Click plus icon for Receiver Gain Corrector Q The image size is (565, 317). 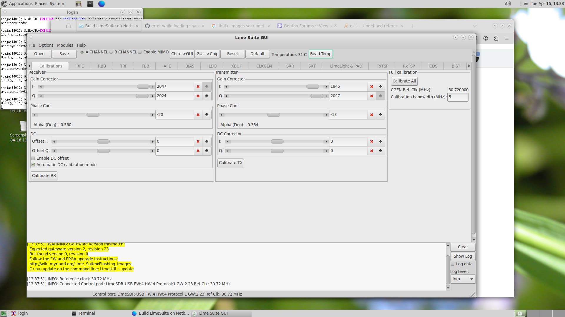tap(207, 96)
